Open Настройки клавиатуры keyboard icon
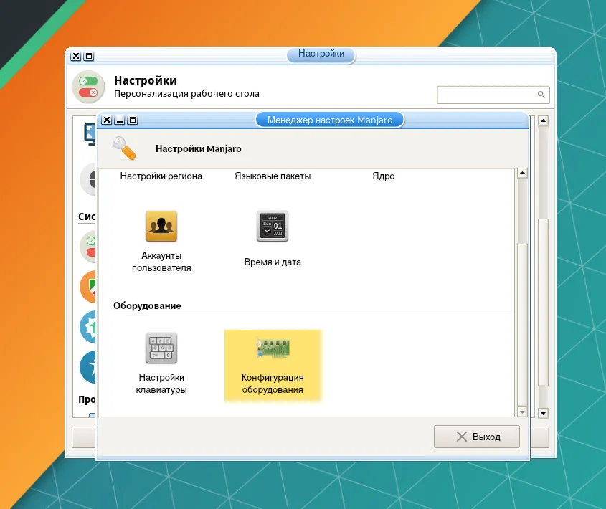The image size is (606, 509). point(161,348)
